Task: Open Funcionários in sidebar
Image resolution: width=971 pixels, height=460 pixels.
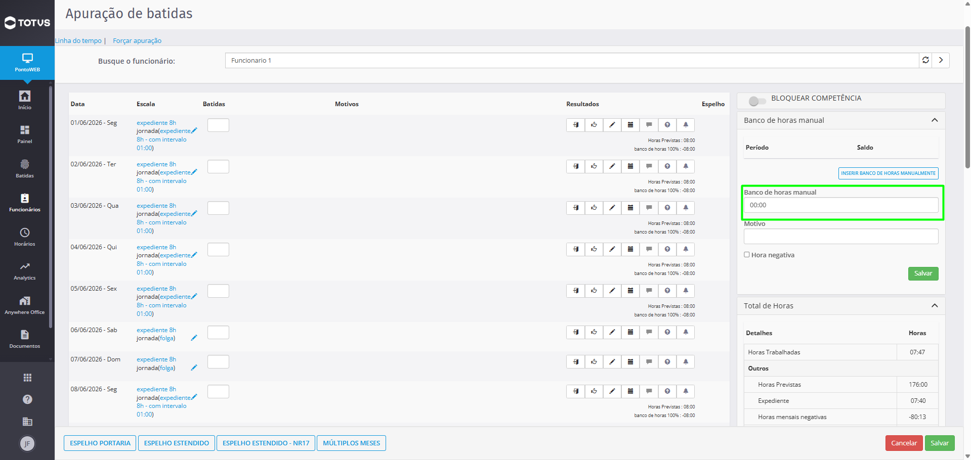Action: click(25, 202)
